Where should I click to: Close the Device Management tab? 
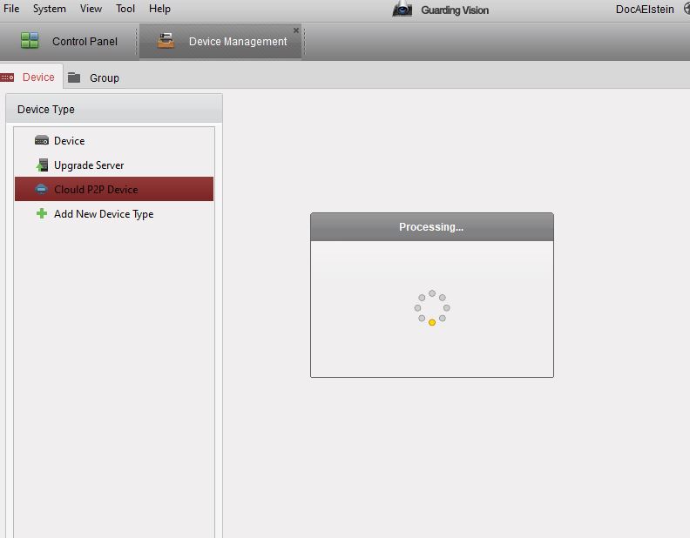click(296, 30)
